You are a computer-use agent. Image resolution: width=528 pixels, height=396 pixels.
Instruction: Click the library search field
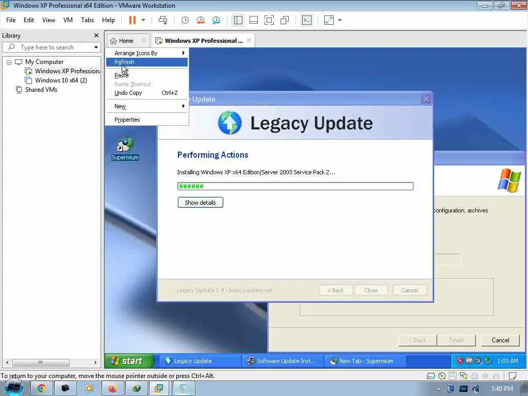click(51, 47)
